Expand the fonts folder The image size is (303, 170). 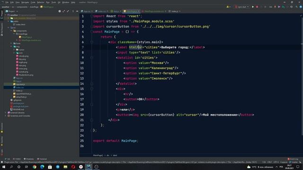pos(11,43)
